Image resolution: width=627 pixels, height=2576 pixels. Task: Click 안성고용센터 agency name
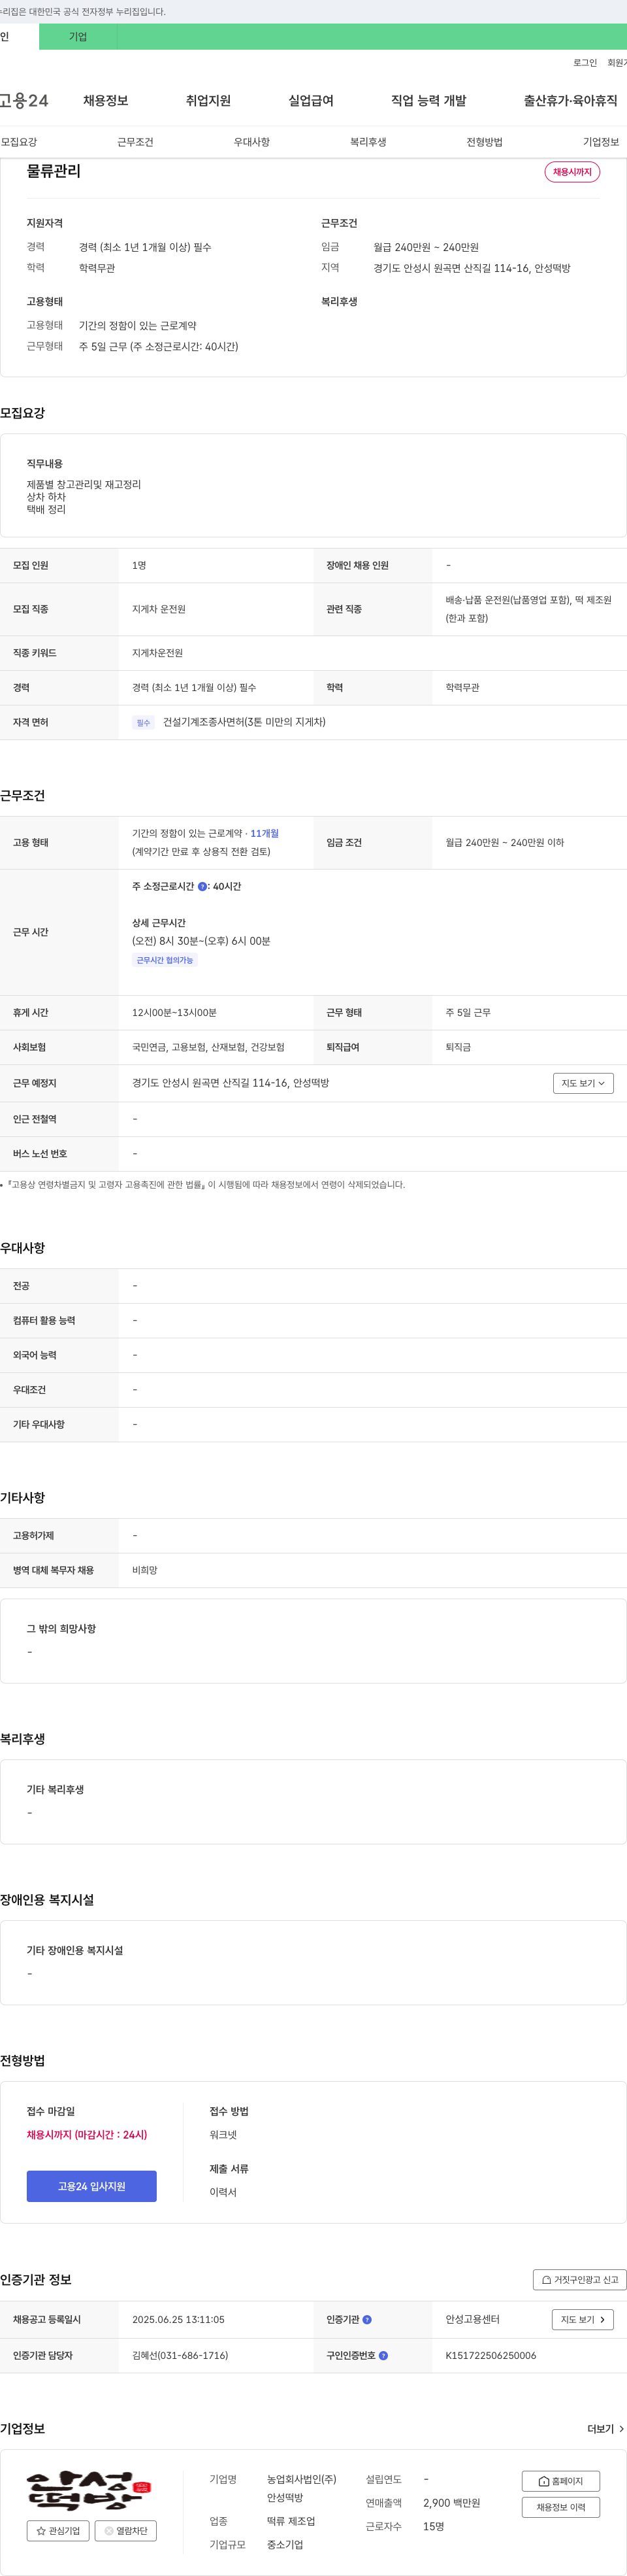[472, 2319]
